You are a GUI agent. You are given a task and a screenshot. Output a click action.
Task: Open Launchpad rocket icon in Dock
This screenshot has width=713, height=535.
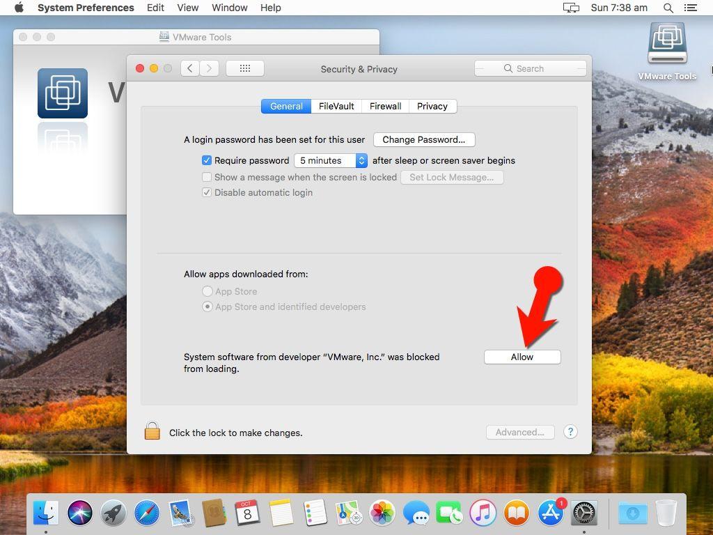(x=113, y=513)
